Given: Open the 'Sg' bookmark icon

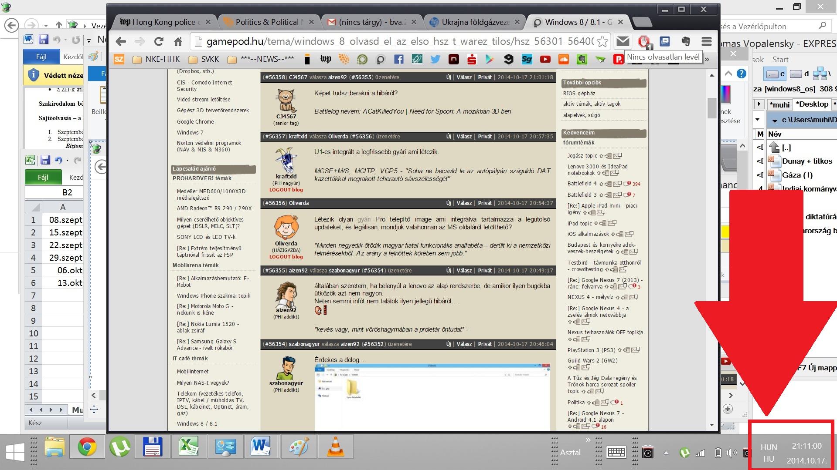Looking at the screenshot, I should click(x=527, y=59).
